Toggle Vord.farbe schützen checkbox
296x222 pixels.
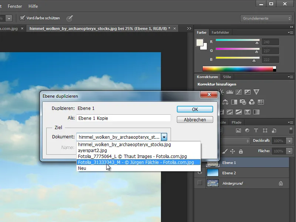point(22,18)
